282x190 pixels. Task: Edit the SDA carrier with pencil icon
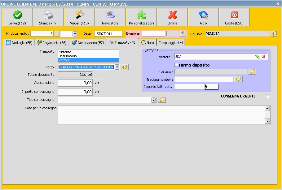click(257, 57)
